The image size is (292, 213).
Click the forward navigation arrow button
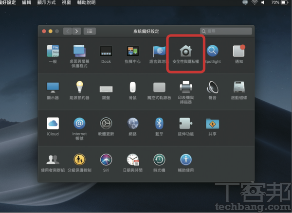coord(76,31)
